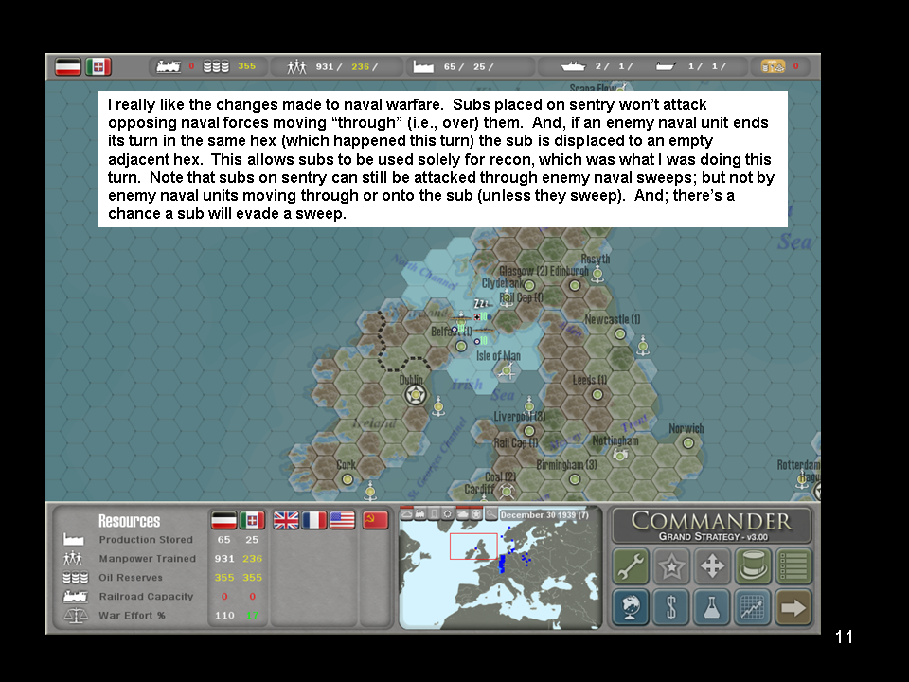Click the four-way arrows move button
Viewport: 909px width, 682px height.
pos(712,566)
